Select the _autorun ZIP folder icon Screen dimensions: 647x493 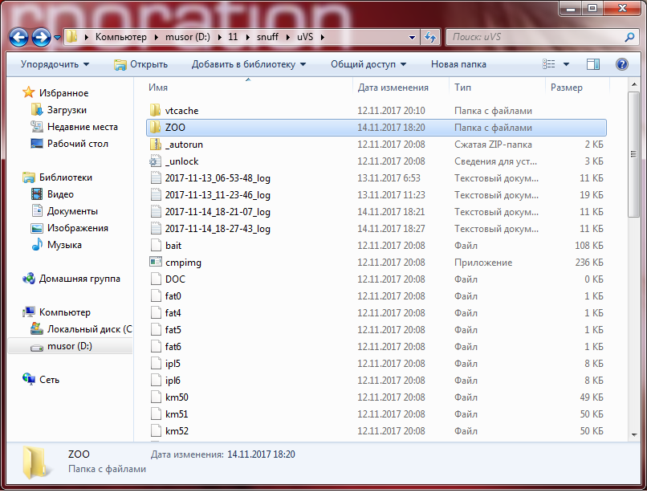coord(156,145)
